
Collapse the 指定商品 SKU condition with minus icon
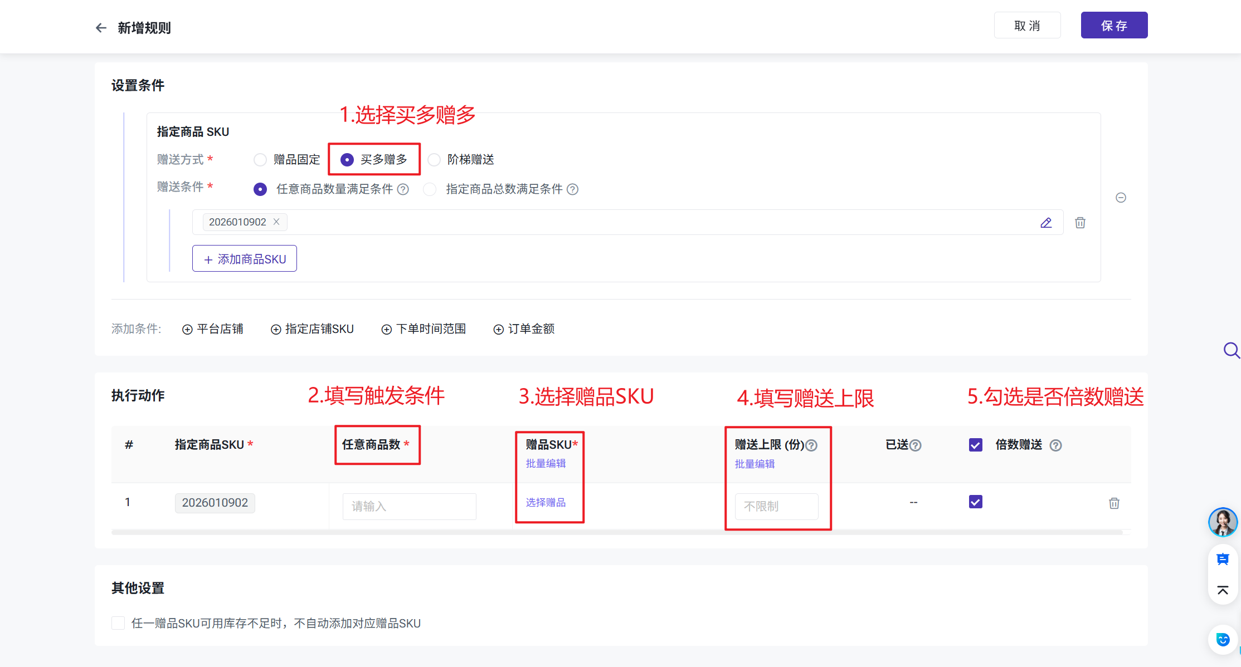coord(1121,198)
